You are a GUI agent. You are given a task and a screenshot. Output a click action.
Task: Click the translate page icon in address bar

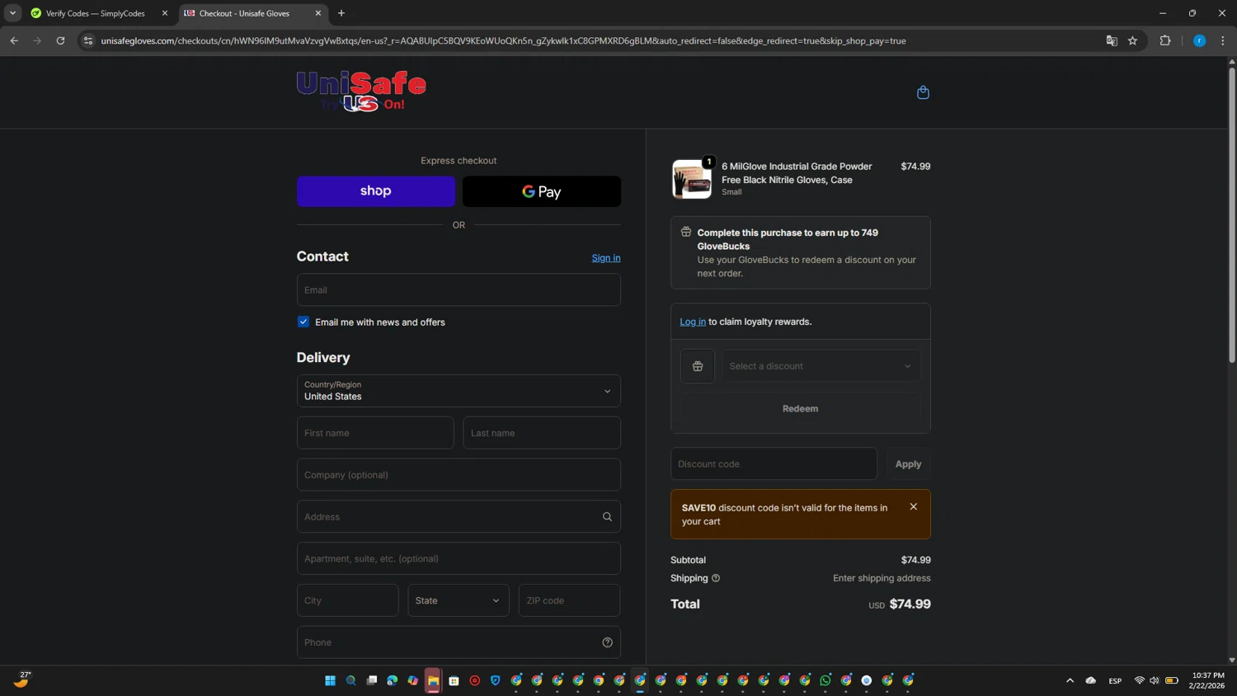(1112, 40)
